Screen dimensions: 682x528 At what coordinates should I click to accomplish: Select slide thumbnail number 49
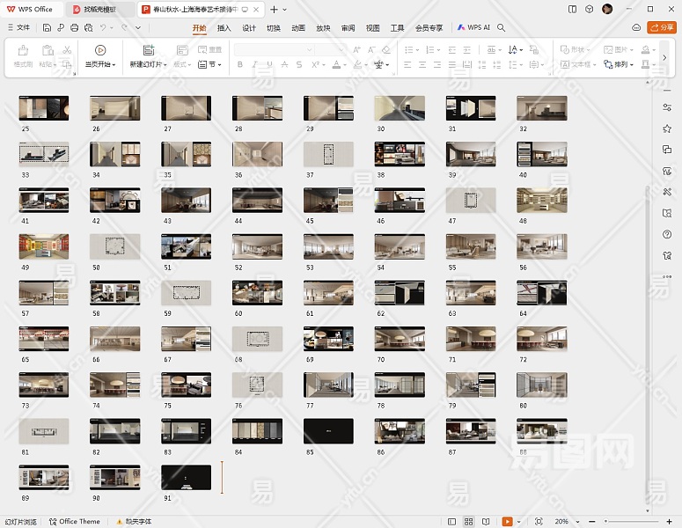tap(44, 246)
